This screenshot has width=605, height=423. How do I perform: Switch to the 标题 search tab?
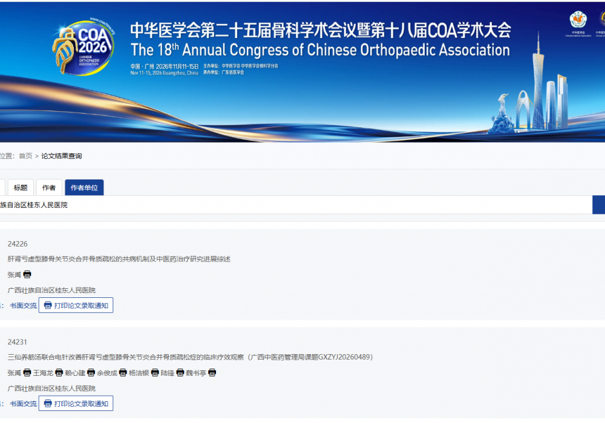pyautogui.click(x=21, y=187)
